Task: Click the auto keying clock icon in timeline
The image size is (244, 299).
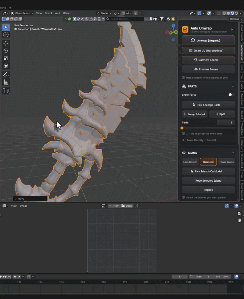Action: click(x=191, y=276)
